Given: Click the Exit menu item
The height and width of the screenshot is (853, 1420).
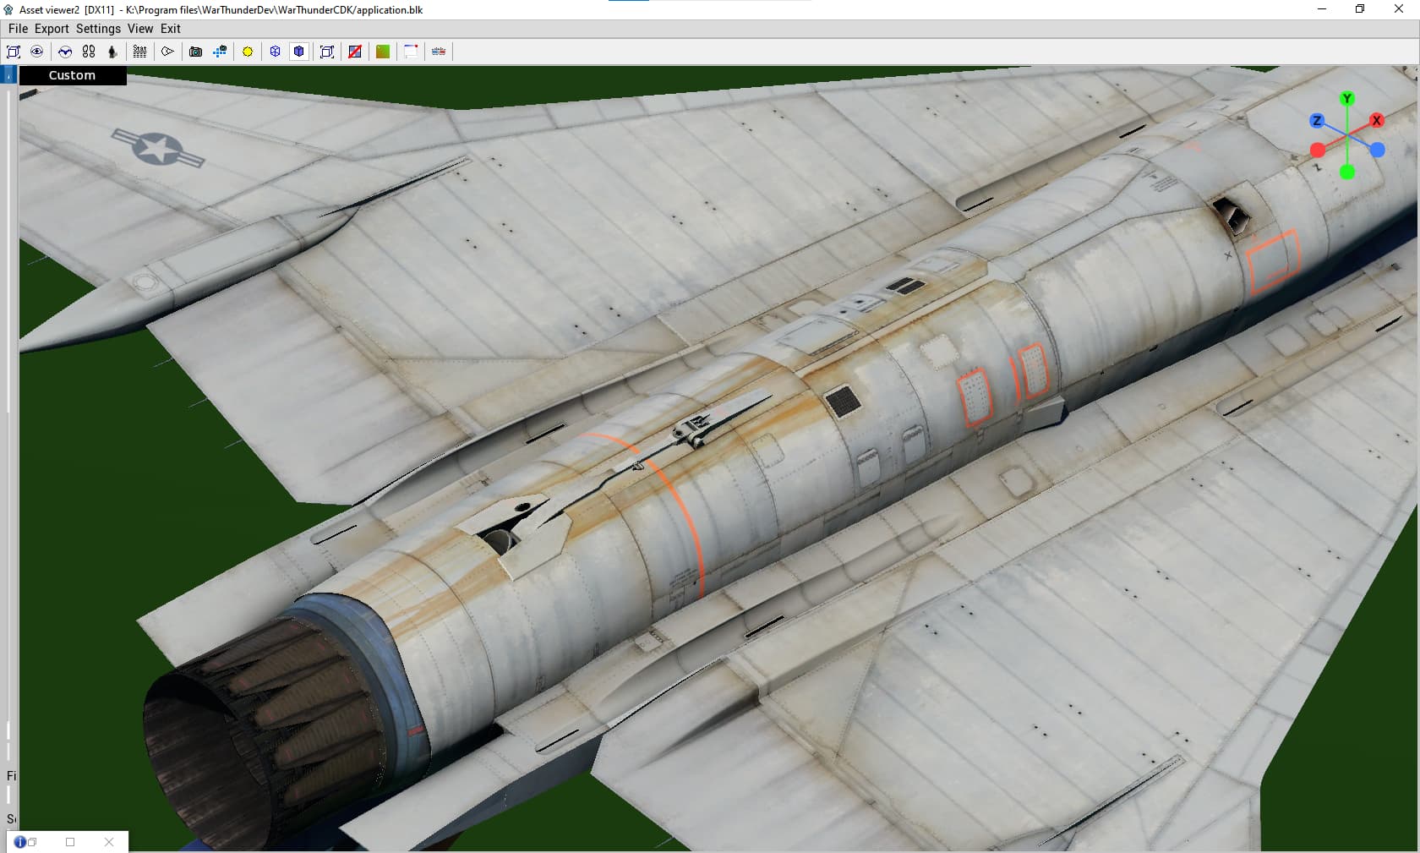Looking at the screenshot, I should click(171, 29).
